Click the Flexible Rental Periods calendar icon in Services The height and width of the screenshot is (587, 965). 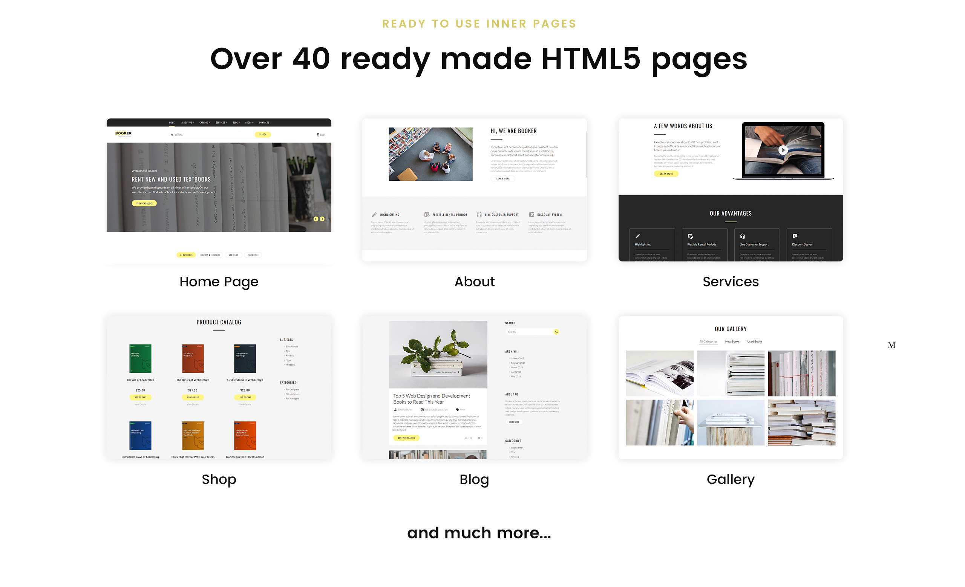click(x=690, y=236)
